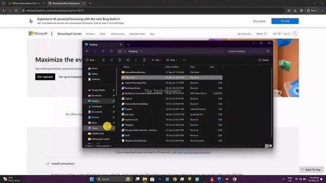Select the For 1 person option
Viewport: 326px width, 183px height.
45,77
